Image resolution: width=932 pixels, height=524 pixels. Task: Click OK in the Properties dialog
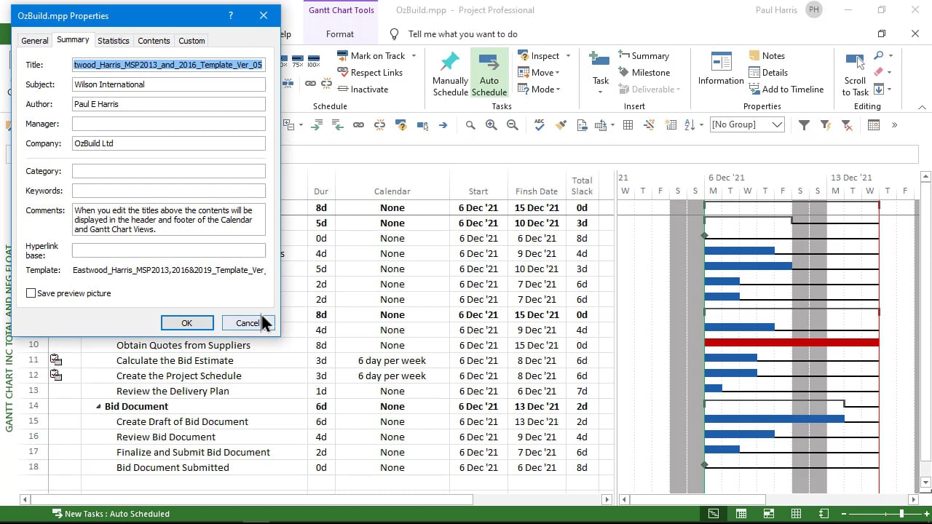click(187, 323)
